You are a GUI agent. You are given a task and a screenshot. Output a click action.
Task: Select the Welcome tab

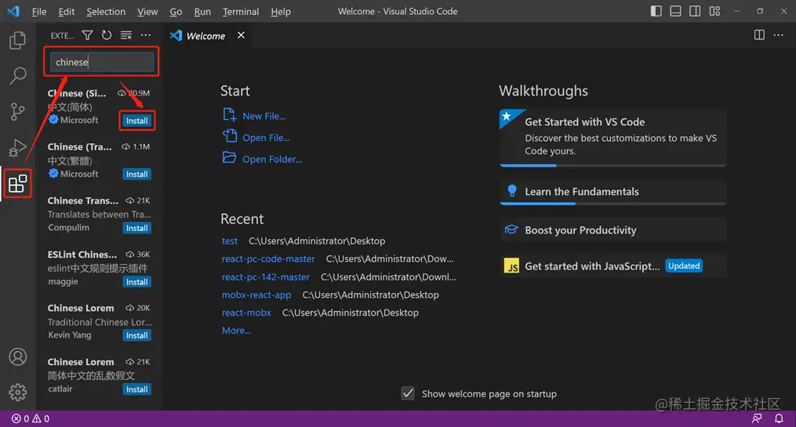coord(205,35)
